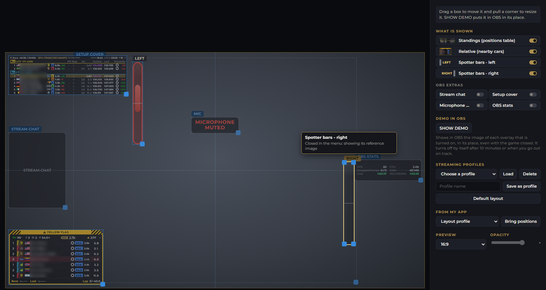Click the RIGHT label tag on the canvas

[352, 159]
